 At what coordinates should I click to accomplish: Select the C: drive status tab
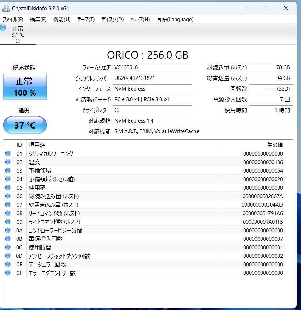(x=18, y=34)
